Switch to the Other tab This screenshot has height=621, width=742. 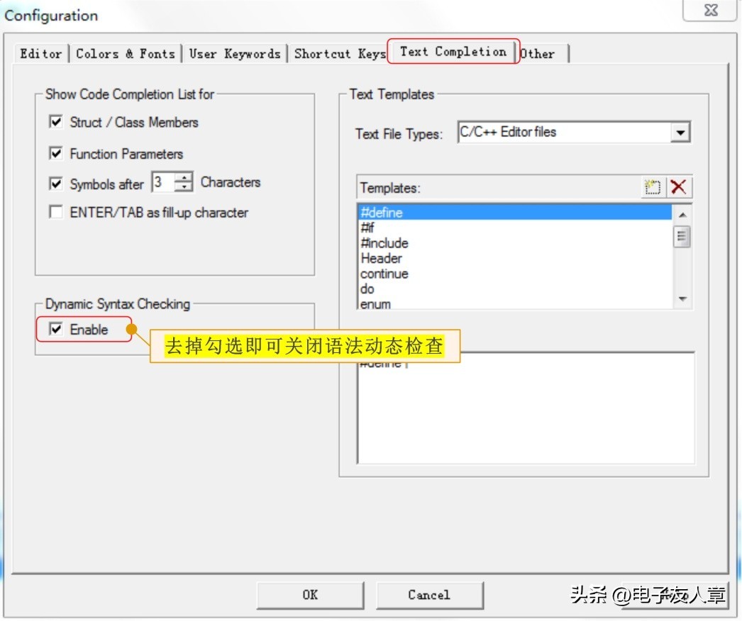(538, 53)
